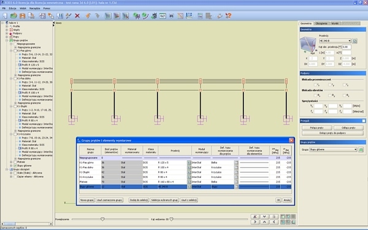The width and height of the screenshot is (368, 230).
Task: Toggle the Płatwie group checkbox in the tree
Action: (15, 162)
